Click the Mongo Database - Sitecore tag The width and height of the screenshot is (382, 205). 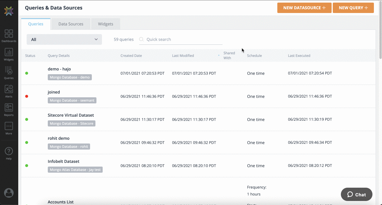pyautogui.click(x=72, y=123)
